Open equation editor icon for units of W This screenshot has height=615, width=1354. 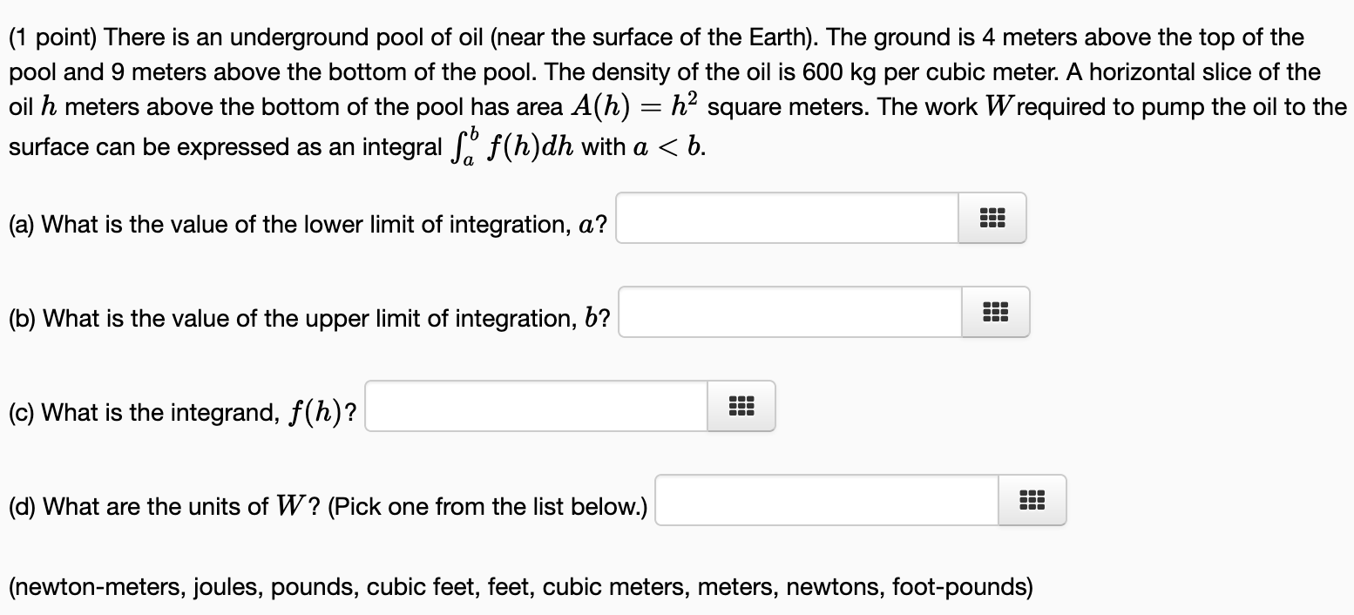1032,500
